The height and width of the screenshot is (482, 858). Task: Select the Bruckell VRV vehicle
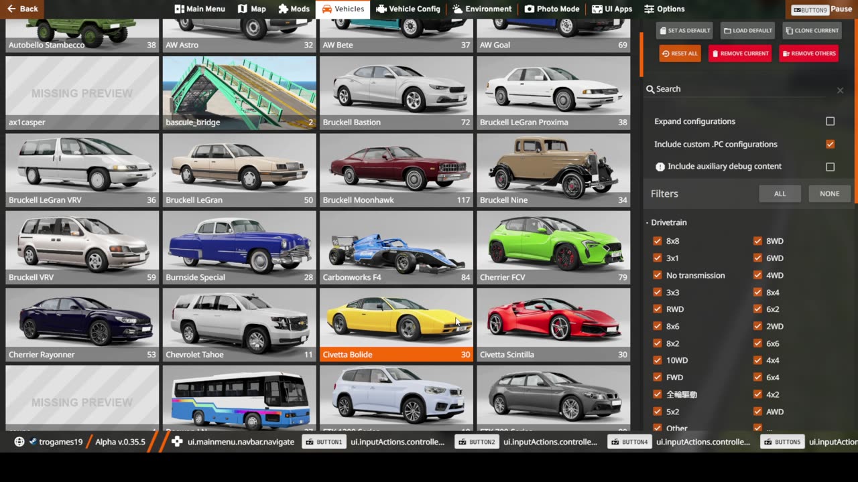(x=82, y=248)
